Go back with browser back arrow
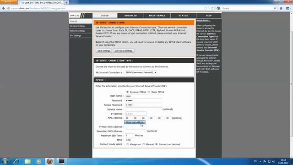The width and height of the screenshot is (293, 165). coord(4,8)
